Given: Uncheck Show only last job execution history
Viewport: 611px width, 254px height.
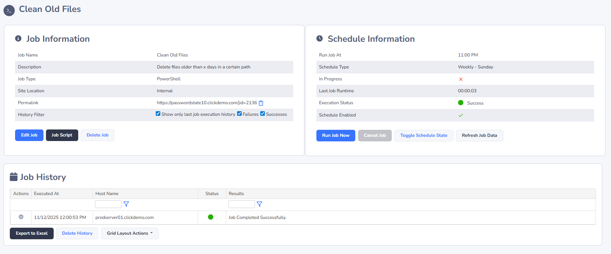Looking at the screenshot, I should (x=158, y=114).
